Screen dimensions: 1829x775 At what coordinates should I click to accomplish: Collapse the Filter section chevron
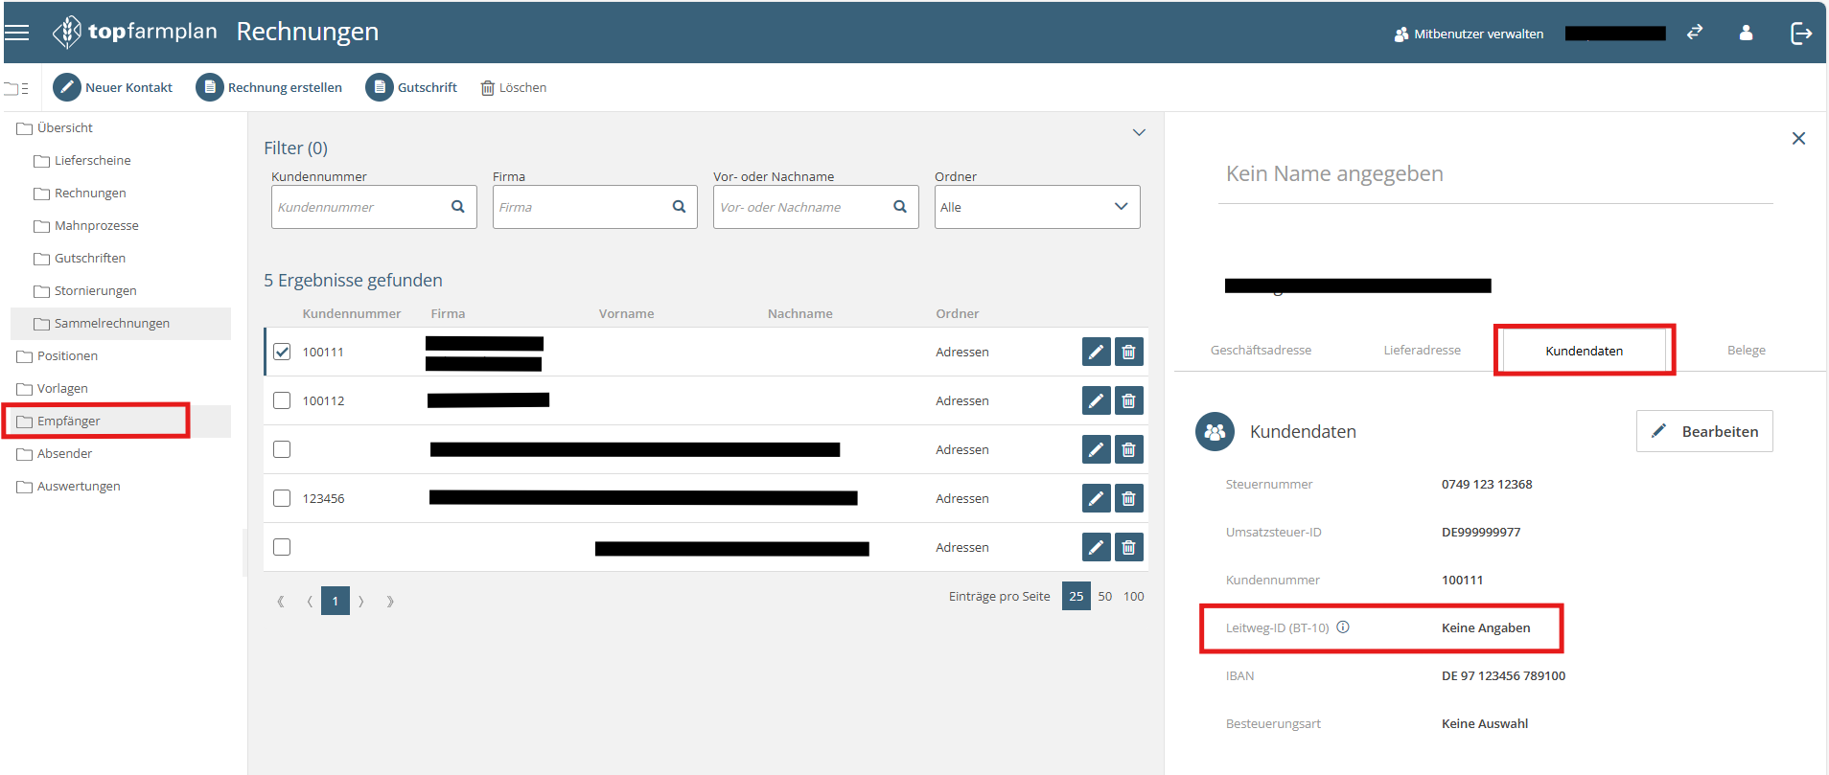[x=1139, y=132]
